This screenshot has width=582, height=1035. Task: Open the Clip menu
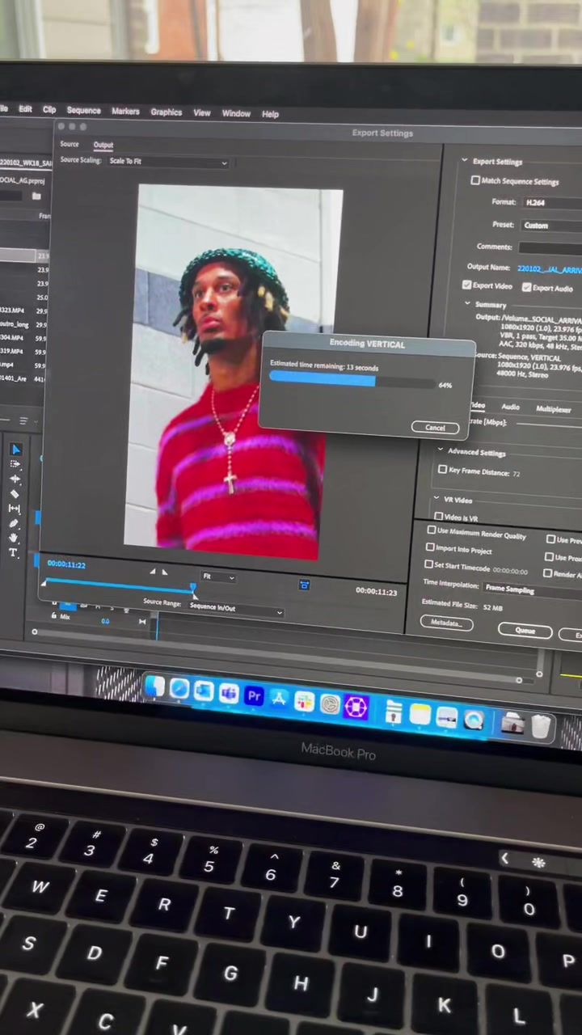tap(49, 110)
